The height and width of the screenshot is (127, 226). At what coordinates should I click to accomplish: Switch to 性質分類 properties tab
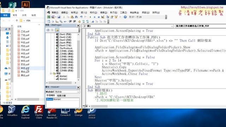61,96
